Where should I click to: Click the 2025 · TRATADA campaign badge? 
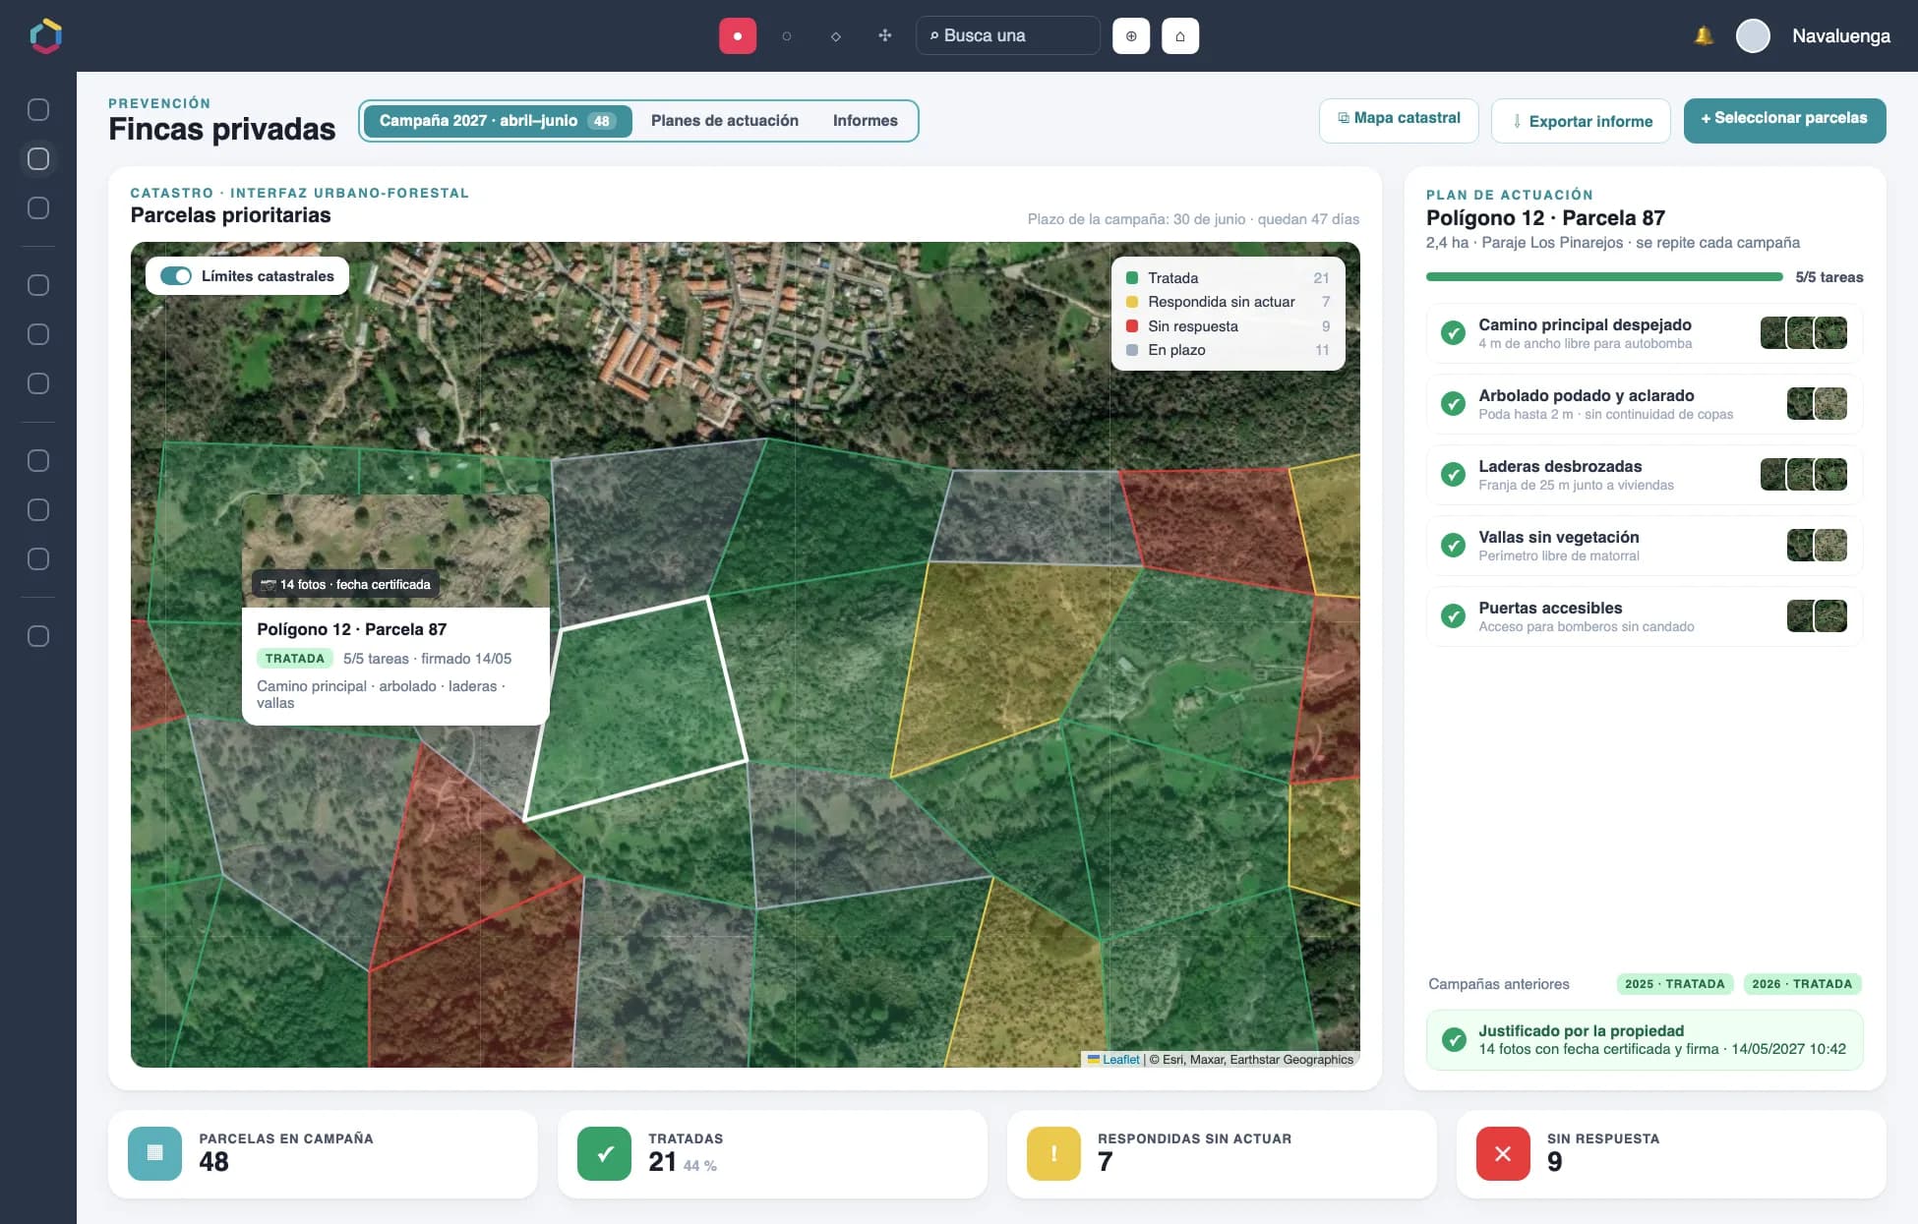tap(1674, 984)
